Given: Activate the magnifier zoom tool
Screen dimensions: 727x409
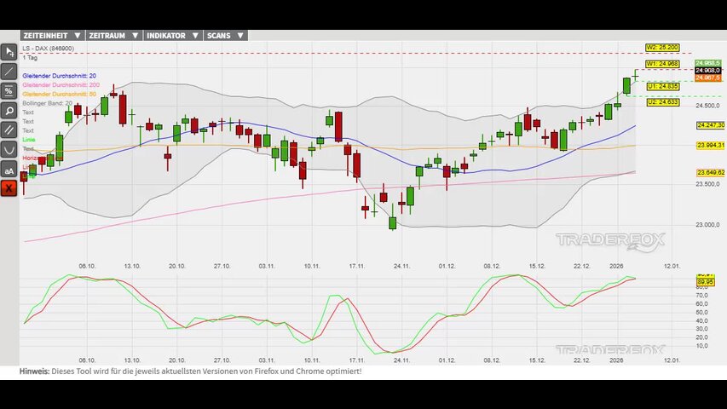Looking at the screenshot, I should 9,110.
